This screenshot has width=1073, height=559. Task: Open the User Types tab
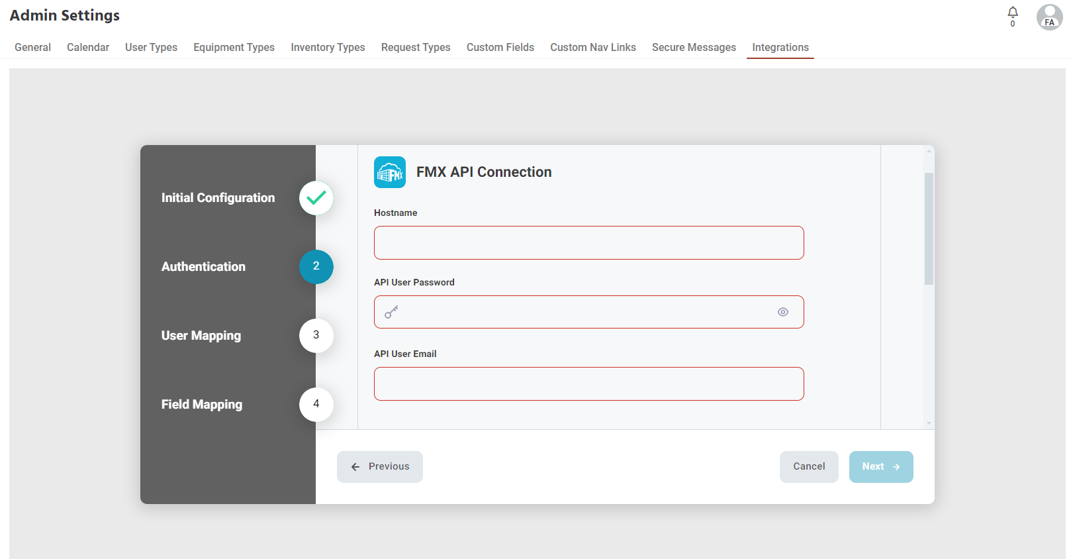pyautogui.click(x=151, y=47)
